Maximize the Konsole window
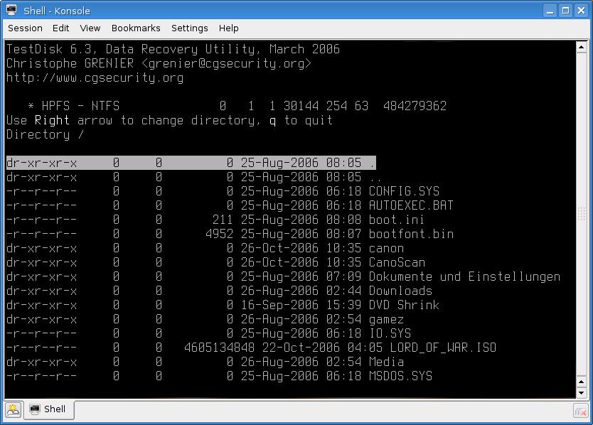This screenshot has height=425, width=593. tap(566, 11)
